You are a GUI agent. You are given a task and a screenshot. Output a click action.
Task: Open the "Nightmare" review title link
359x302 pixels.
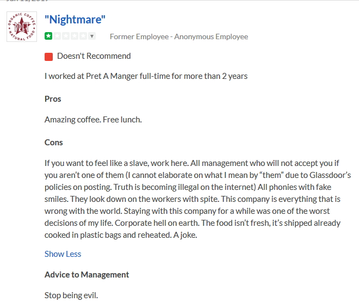click(75, 20)
